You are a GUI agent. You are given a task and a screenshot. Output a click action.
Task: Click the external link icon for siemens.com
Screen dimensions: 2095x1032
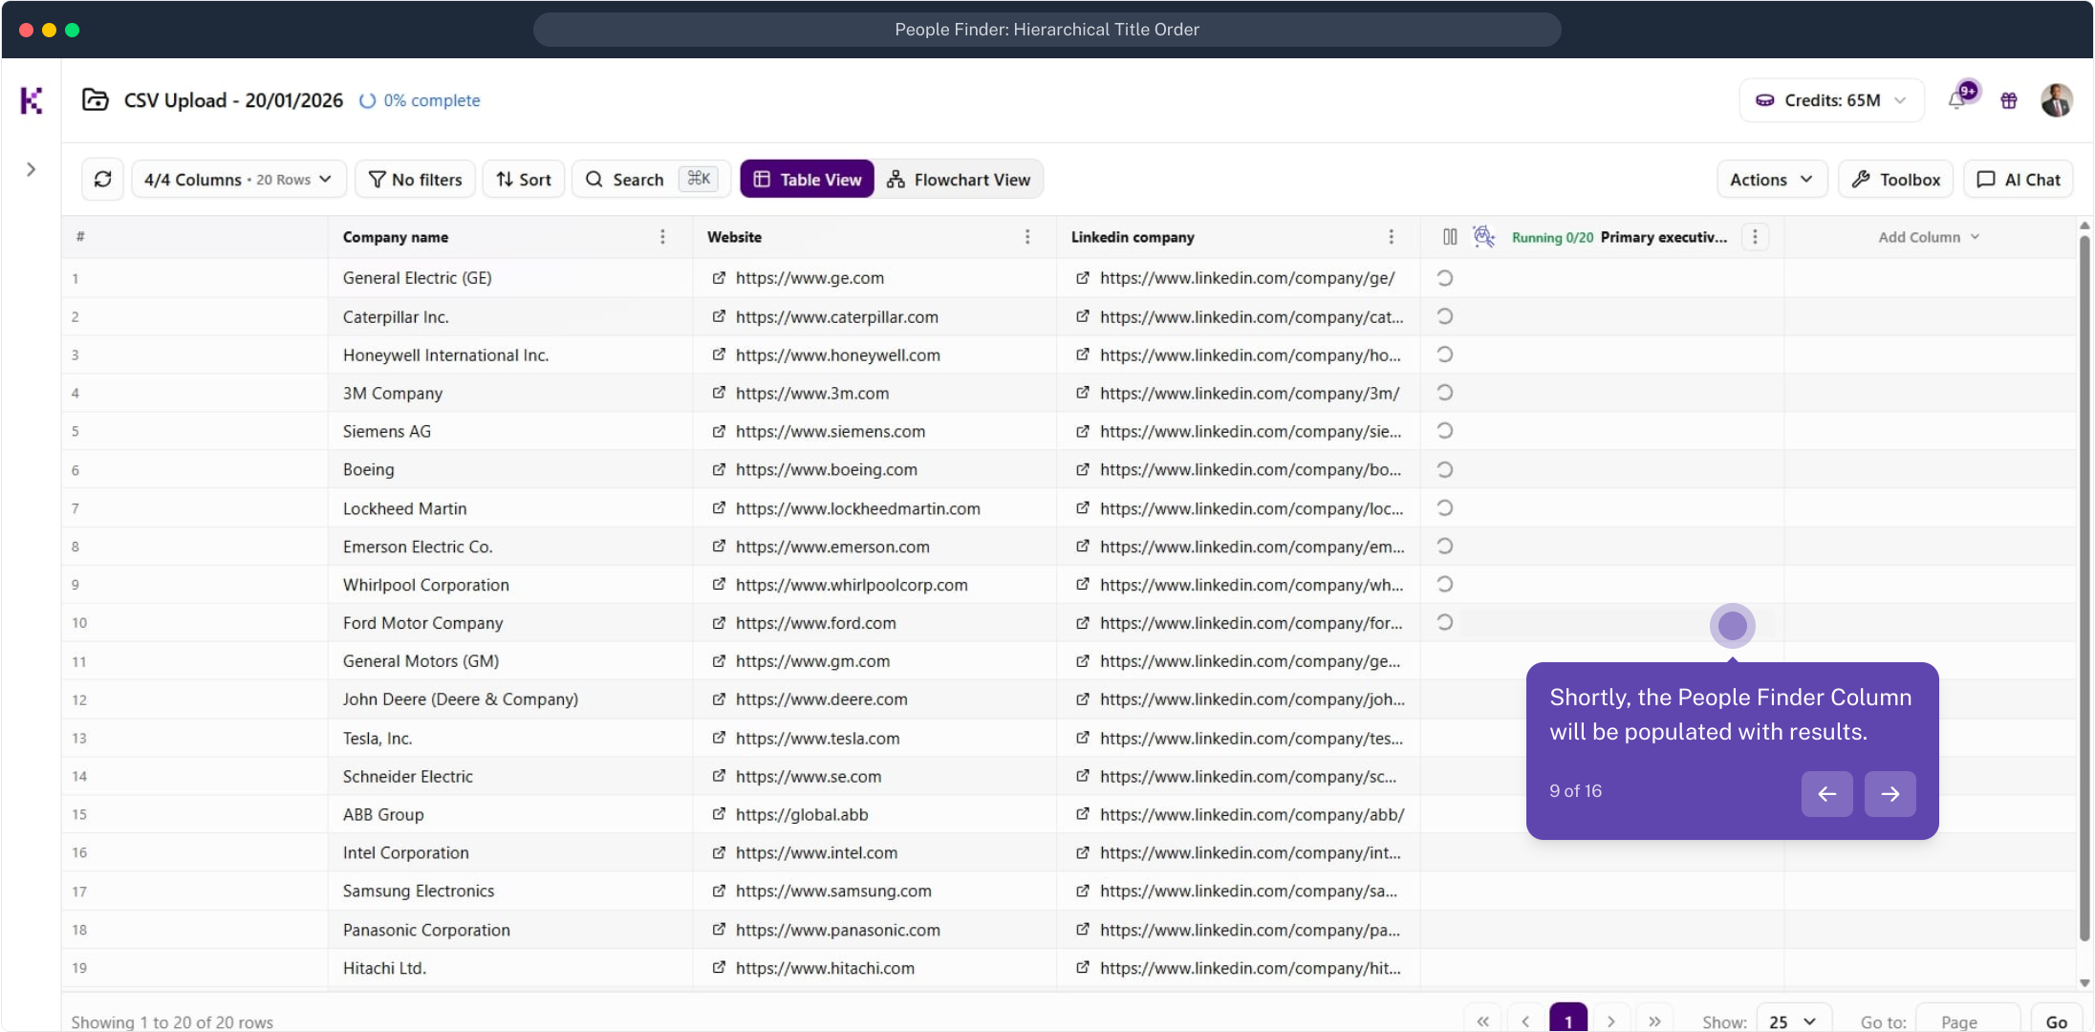pyautogui.click(x=719, y=431)
